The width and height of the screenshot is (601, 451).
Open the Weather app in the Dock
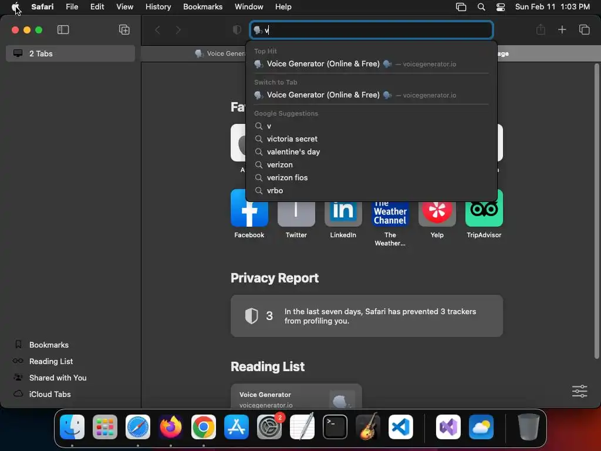coord(481,427)
